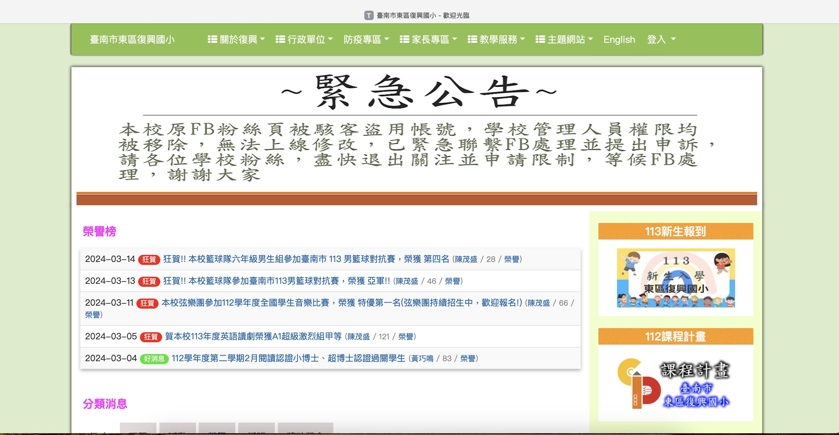Expand the 行政單位 navigation menu
839x435 pixels.
coord(304,40)
